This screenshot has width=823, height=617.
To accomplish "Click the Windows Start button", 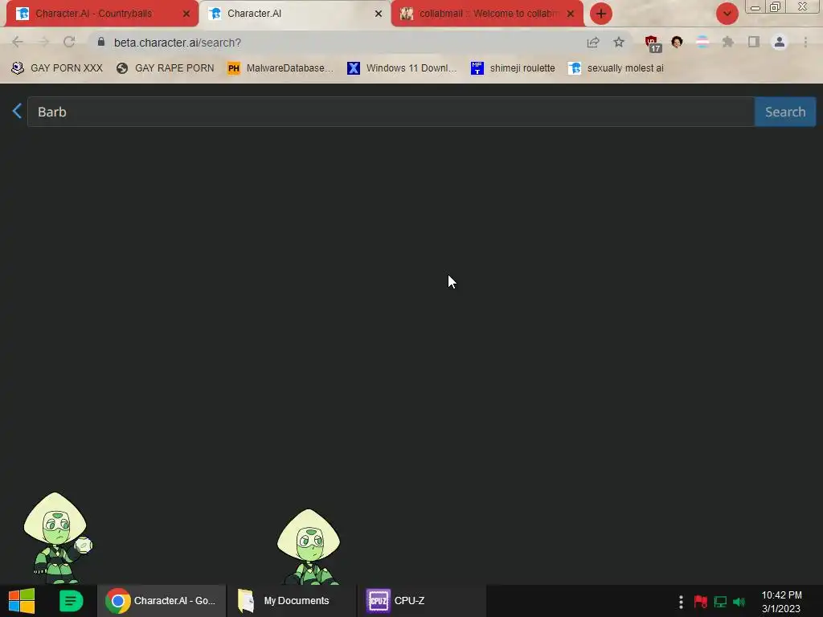I will click(x=22, y=601).
